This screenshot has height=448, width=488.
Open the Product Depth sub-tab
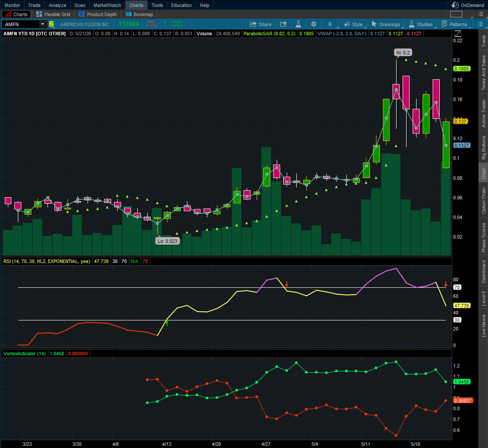98,14
